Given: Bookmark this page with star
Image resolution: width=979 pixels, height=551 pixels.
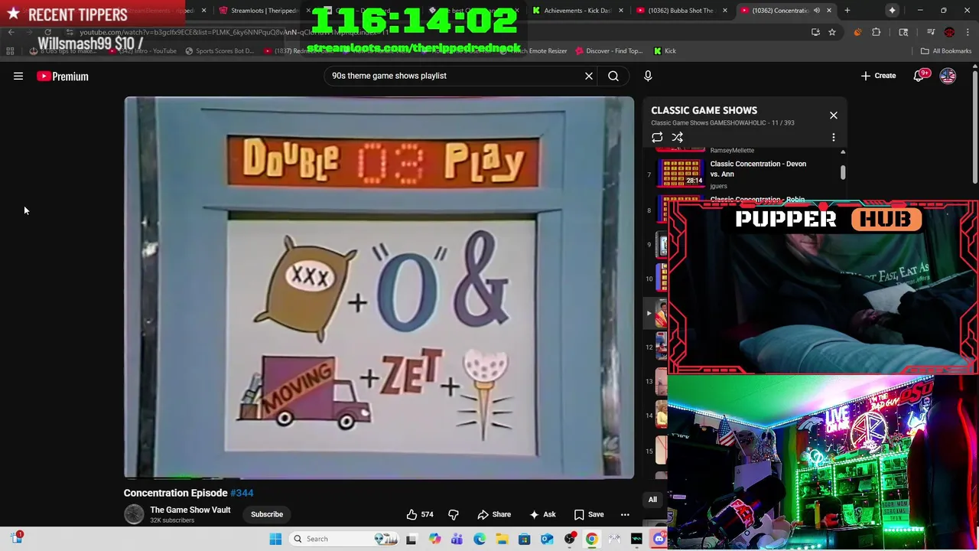Looking at the screenshot, I should 832,32.
